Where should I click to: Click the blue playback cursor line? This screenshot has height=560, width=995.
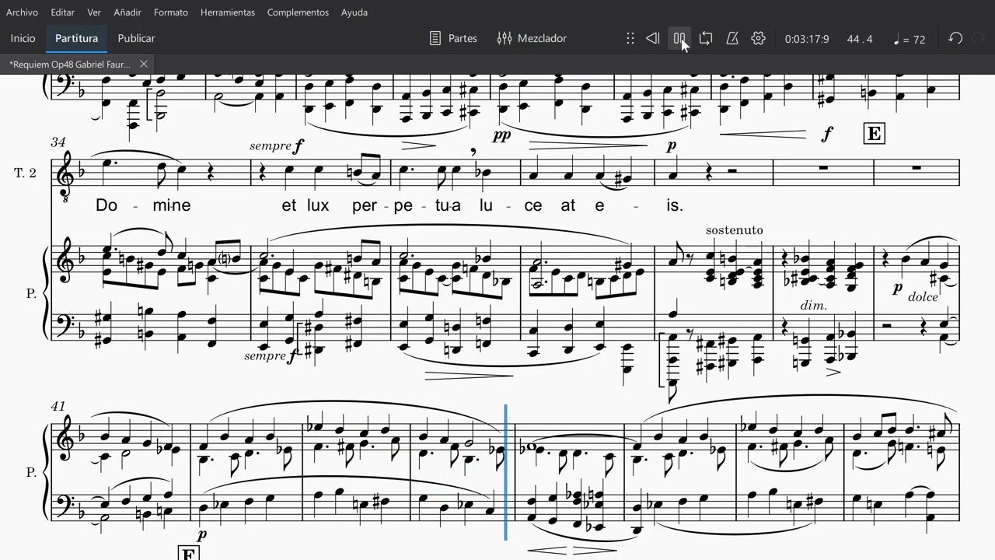pos(506,472)
